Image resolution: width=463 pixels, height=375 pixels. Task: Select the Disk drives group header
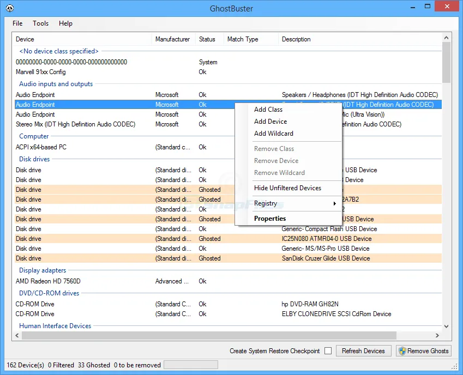coord(34,159)
